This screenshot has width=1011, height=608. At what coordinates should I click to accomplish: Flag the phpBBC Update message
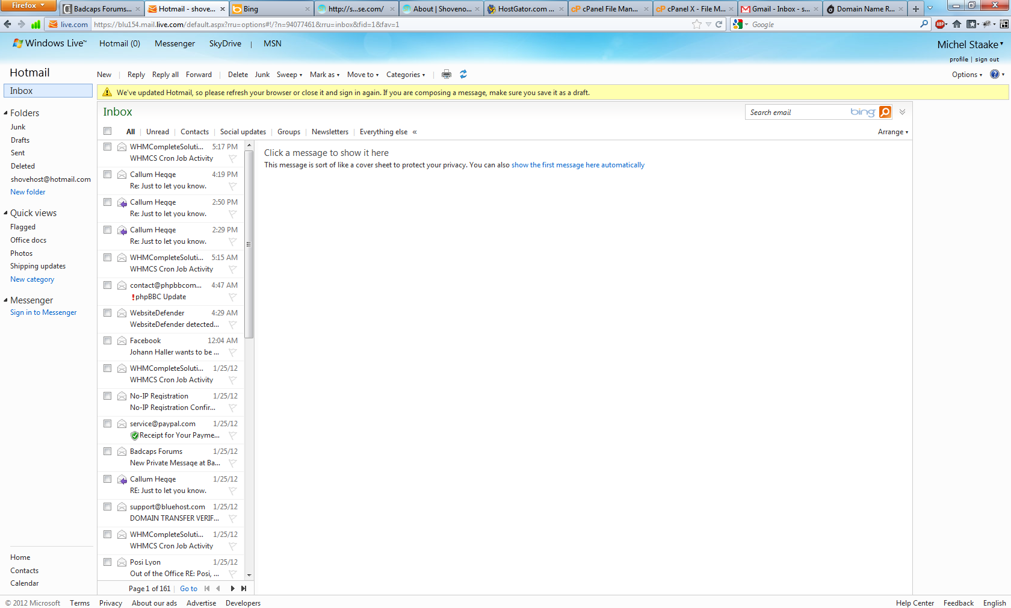(232, 297)
